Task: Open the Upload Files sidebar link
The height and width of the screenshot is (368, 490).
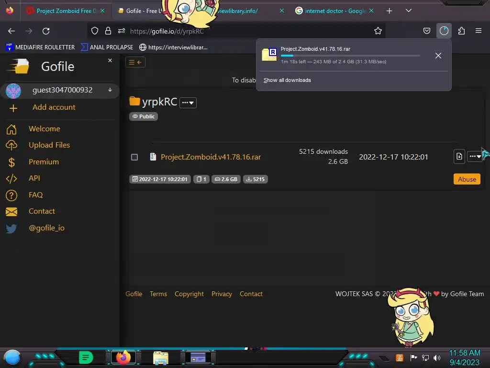Action: tap(49, 145)
